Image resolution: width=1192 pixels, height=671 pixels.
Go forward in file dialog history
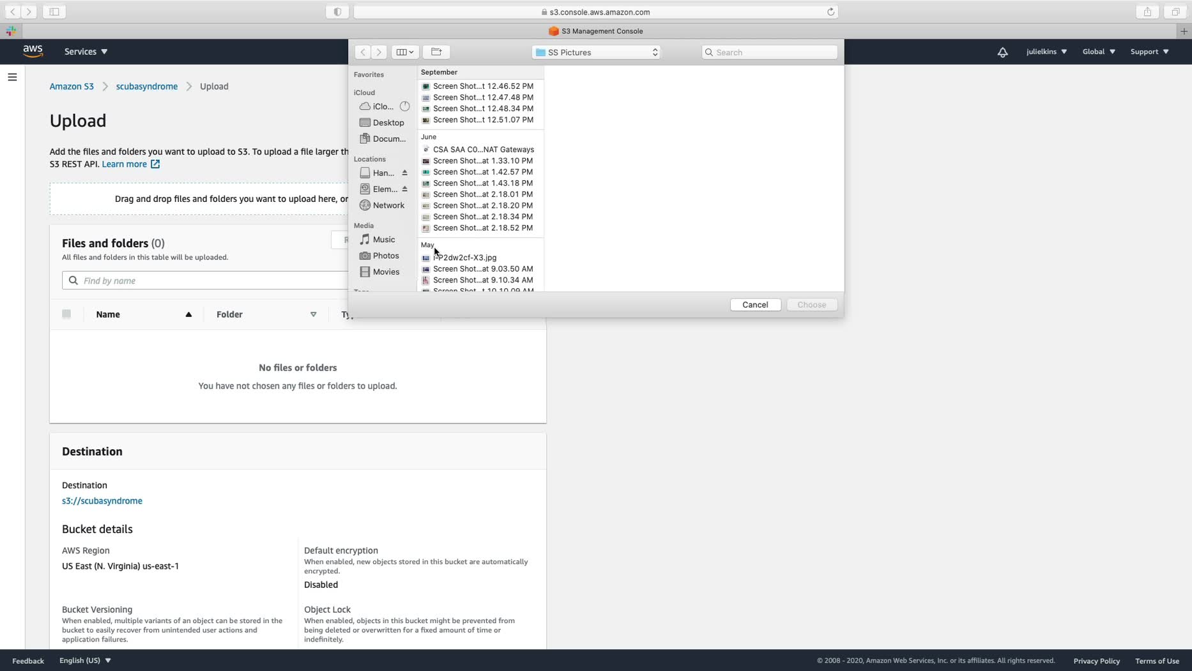[379, 52]
